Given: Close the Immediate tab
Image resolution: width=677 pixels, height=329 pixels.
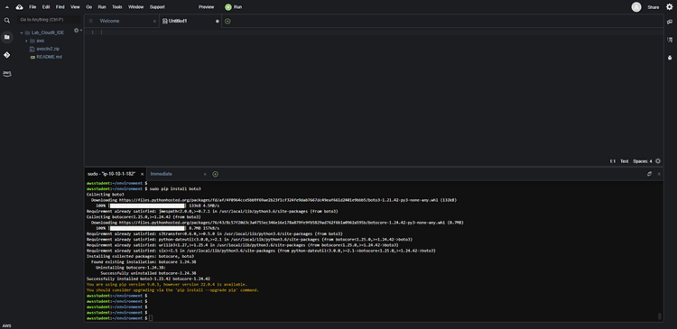Looking at the screenshot, I should tap(205, 174).
